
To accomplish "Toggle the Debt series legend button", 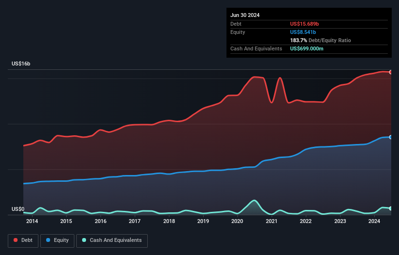I will click(23, 240).
